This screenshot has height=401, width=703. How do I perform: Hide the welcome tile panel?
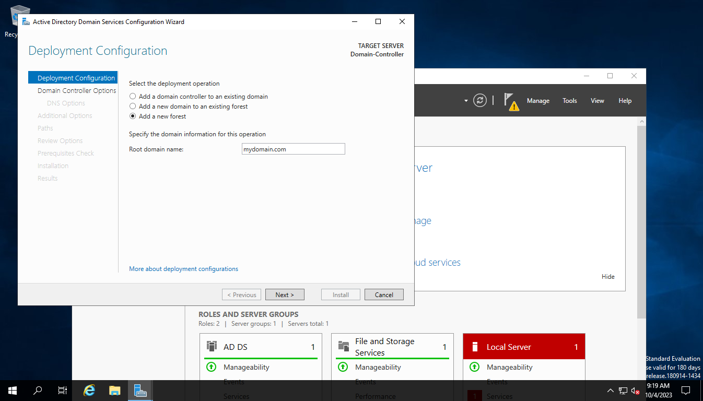[607, 276]
